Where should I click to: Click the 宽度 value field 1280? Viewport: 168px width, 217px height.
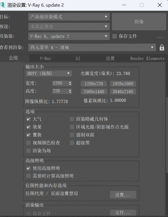(x=60, y=83)
